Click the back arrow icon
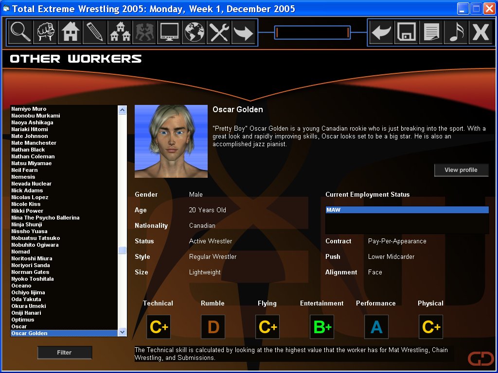The width and height of the screenshot is (498, 373). (x=381, y=32)
